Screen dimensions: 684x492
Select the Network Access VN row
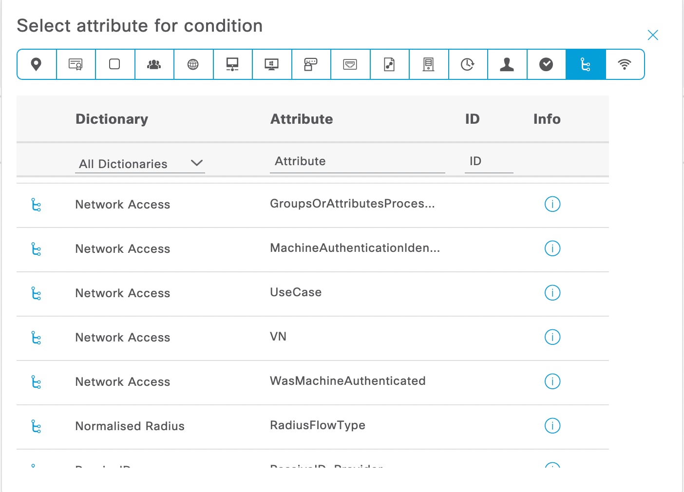point(278,337)
